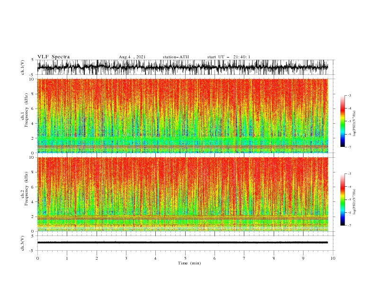Click the "-7" tick on ch.2 color bar
This screenshot has width=375, height=290.
pyautogui.click(x=349, y=226)
